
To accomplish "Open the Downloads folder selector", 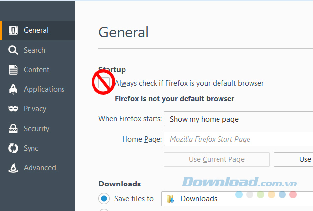I will pos(237,199).
